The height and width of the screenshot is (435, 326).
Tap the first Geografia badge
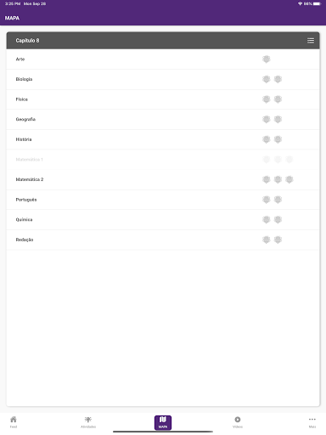267,120
